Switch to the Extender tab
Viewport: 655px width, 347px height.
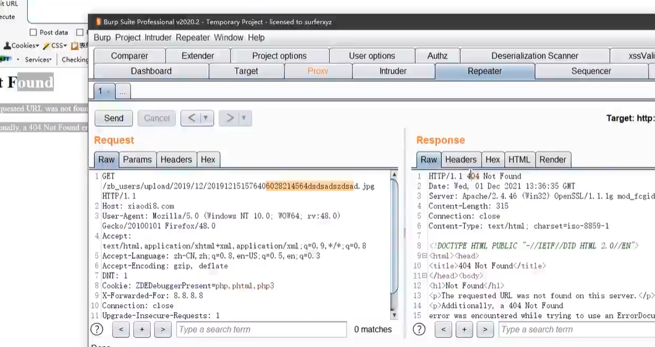point(198,56)
